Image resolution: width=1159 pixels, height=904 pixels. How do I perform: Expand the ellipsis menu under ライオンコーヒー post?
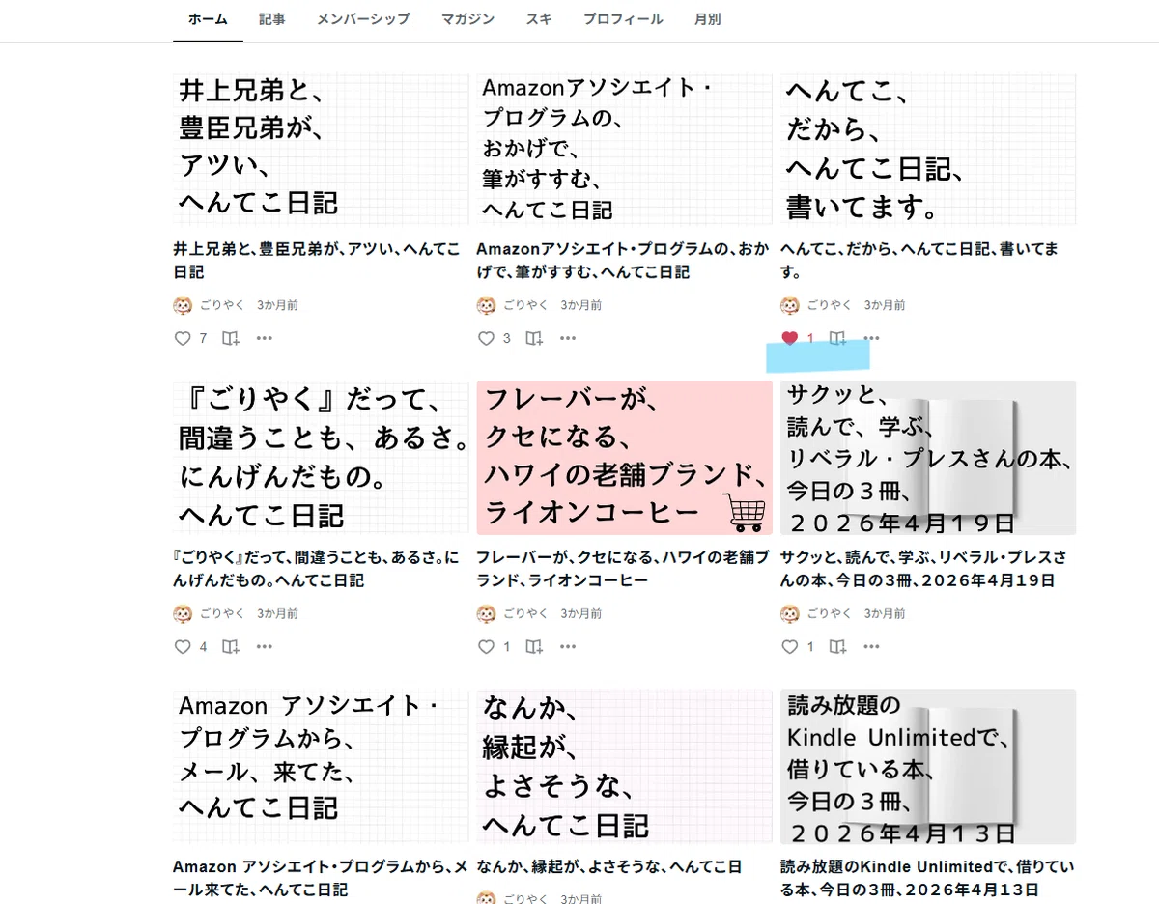[568, 647]
